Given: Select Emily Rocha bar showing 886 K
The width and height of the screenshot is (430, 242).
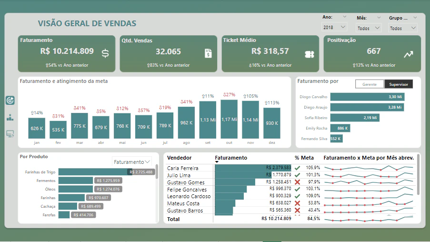Looking at the screenshot, I should click(x=340, y=128).
